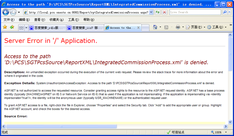This screenshot has width=234, height=136.
Task: Click the 可信站点 trusted sites zone indicator
Action: 175,132
